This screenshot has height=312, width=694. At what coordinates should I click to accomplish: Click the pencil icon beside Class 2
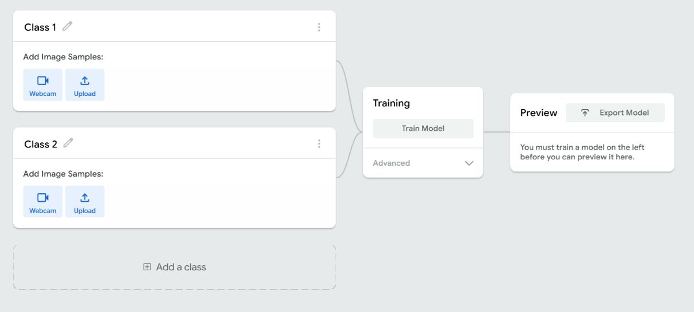tap(69, 143)
